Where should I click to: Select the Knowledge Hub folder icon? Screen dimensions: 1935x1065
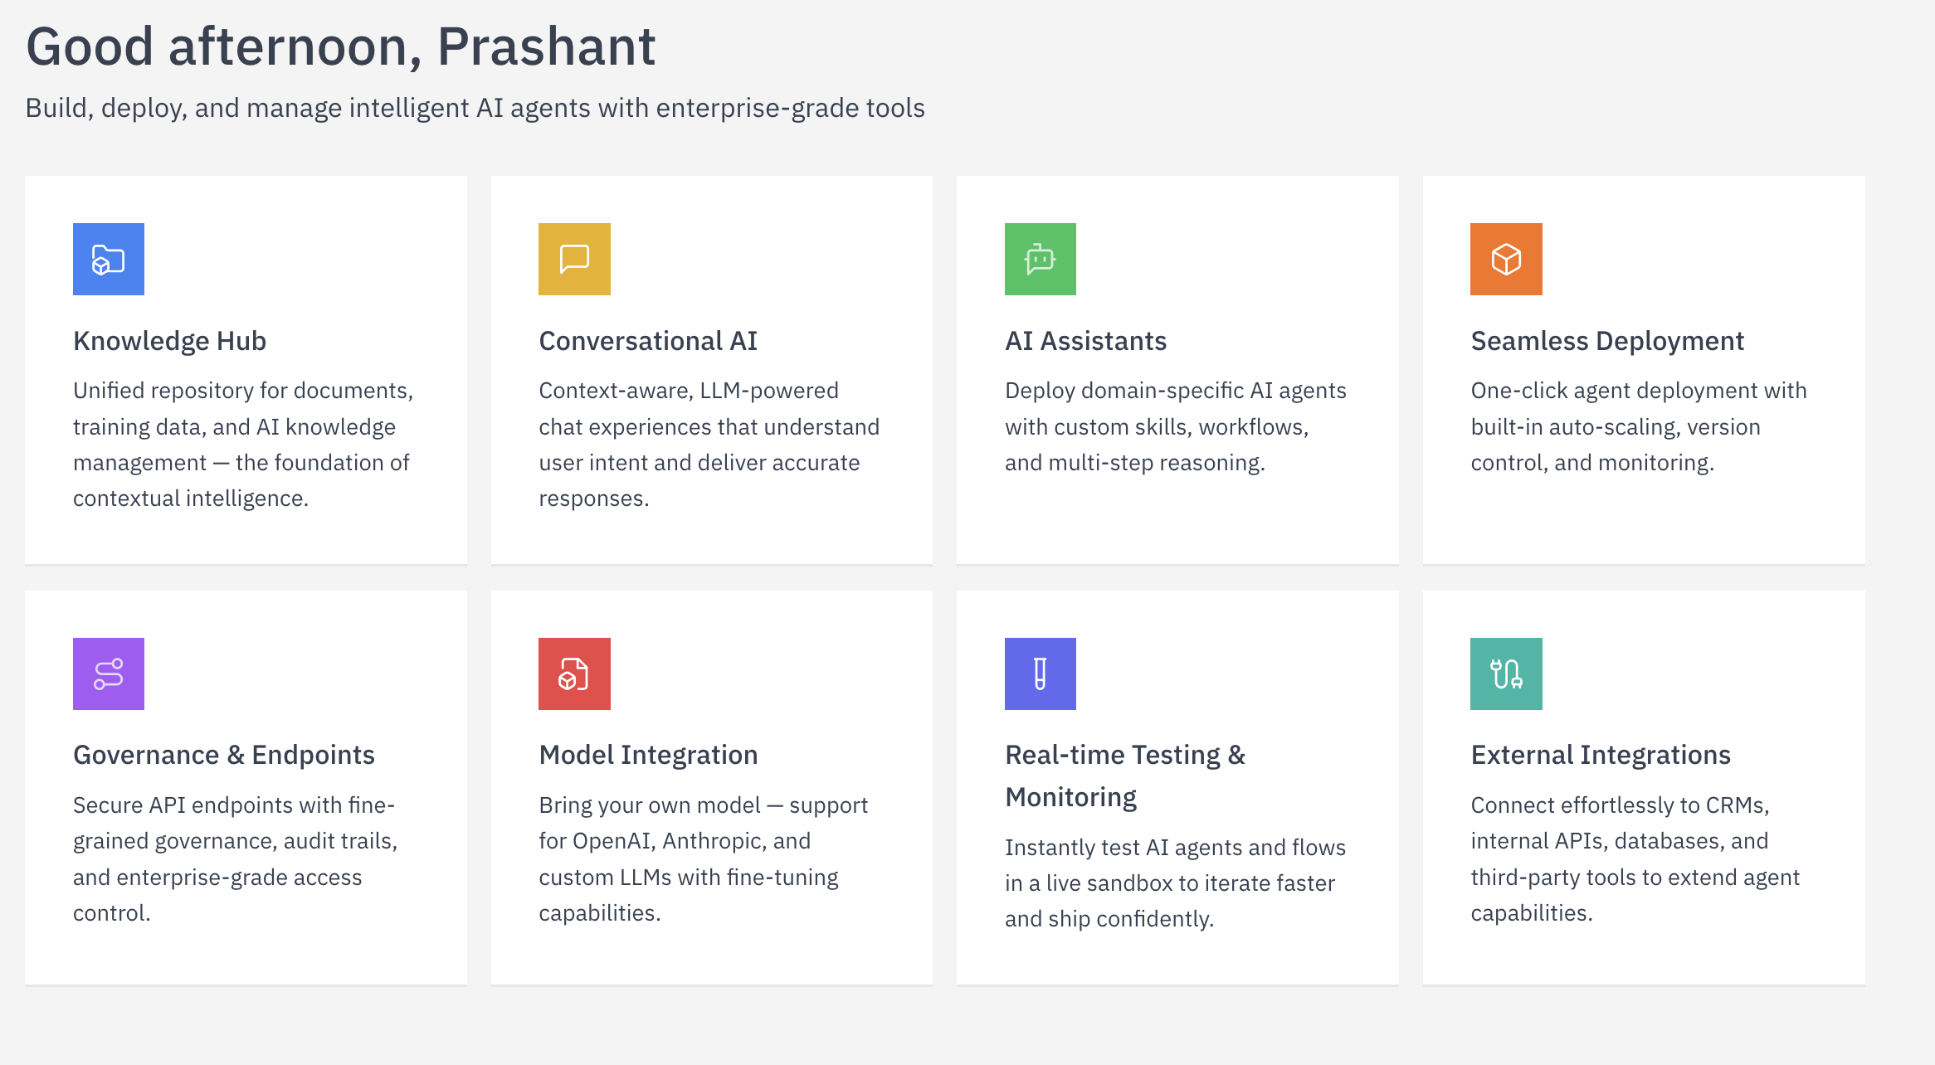(108, 259)
